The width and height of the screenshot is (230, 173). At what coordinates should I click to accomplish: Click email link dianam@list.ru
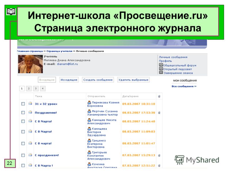[x=67, y=64]
